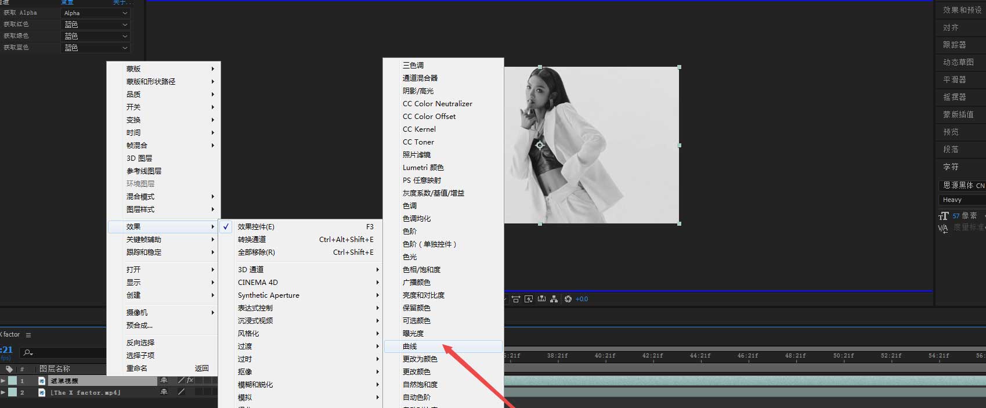986x408 pixels.
Task: Expand layer 1 properties triangle
Action: (3, 381)
